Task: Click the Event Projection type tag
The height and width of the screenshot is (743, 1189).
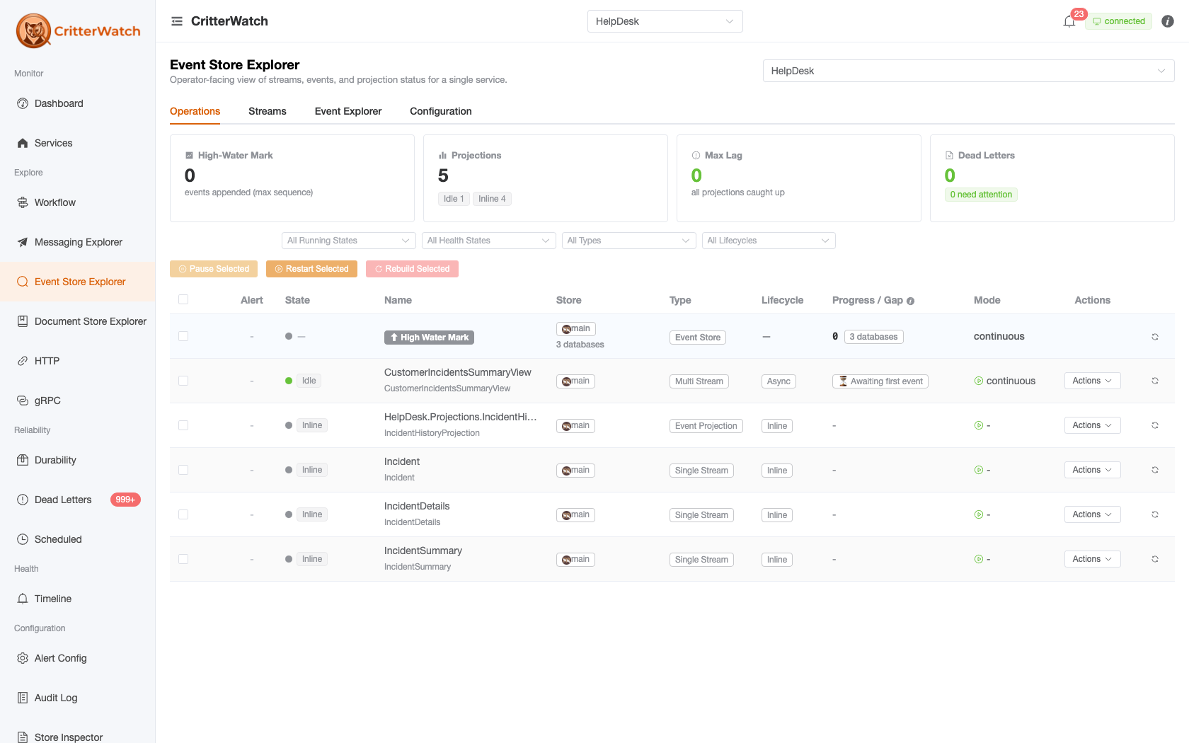Action: coord(706,426)
